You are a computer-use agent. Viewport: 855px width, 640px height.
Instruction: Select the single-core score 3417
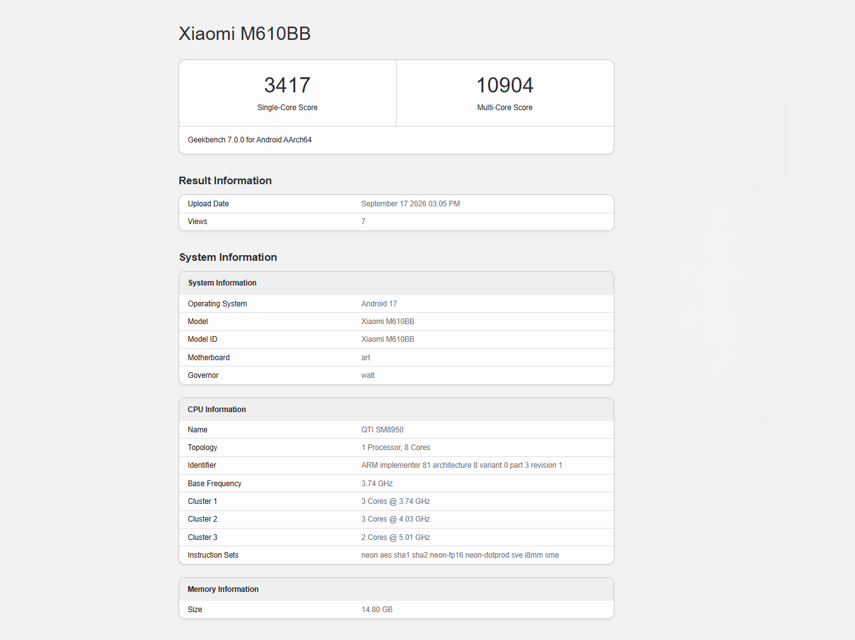tap(288, 85)
